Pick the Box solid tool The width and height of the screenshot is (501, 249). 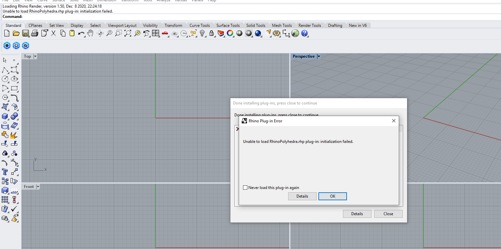(5, 116)
